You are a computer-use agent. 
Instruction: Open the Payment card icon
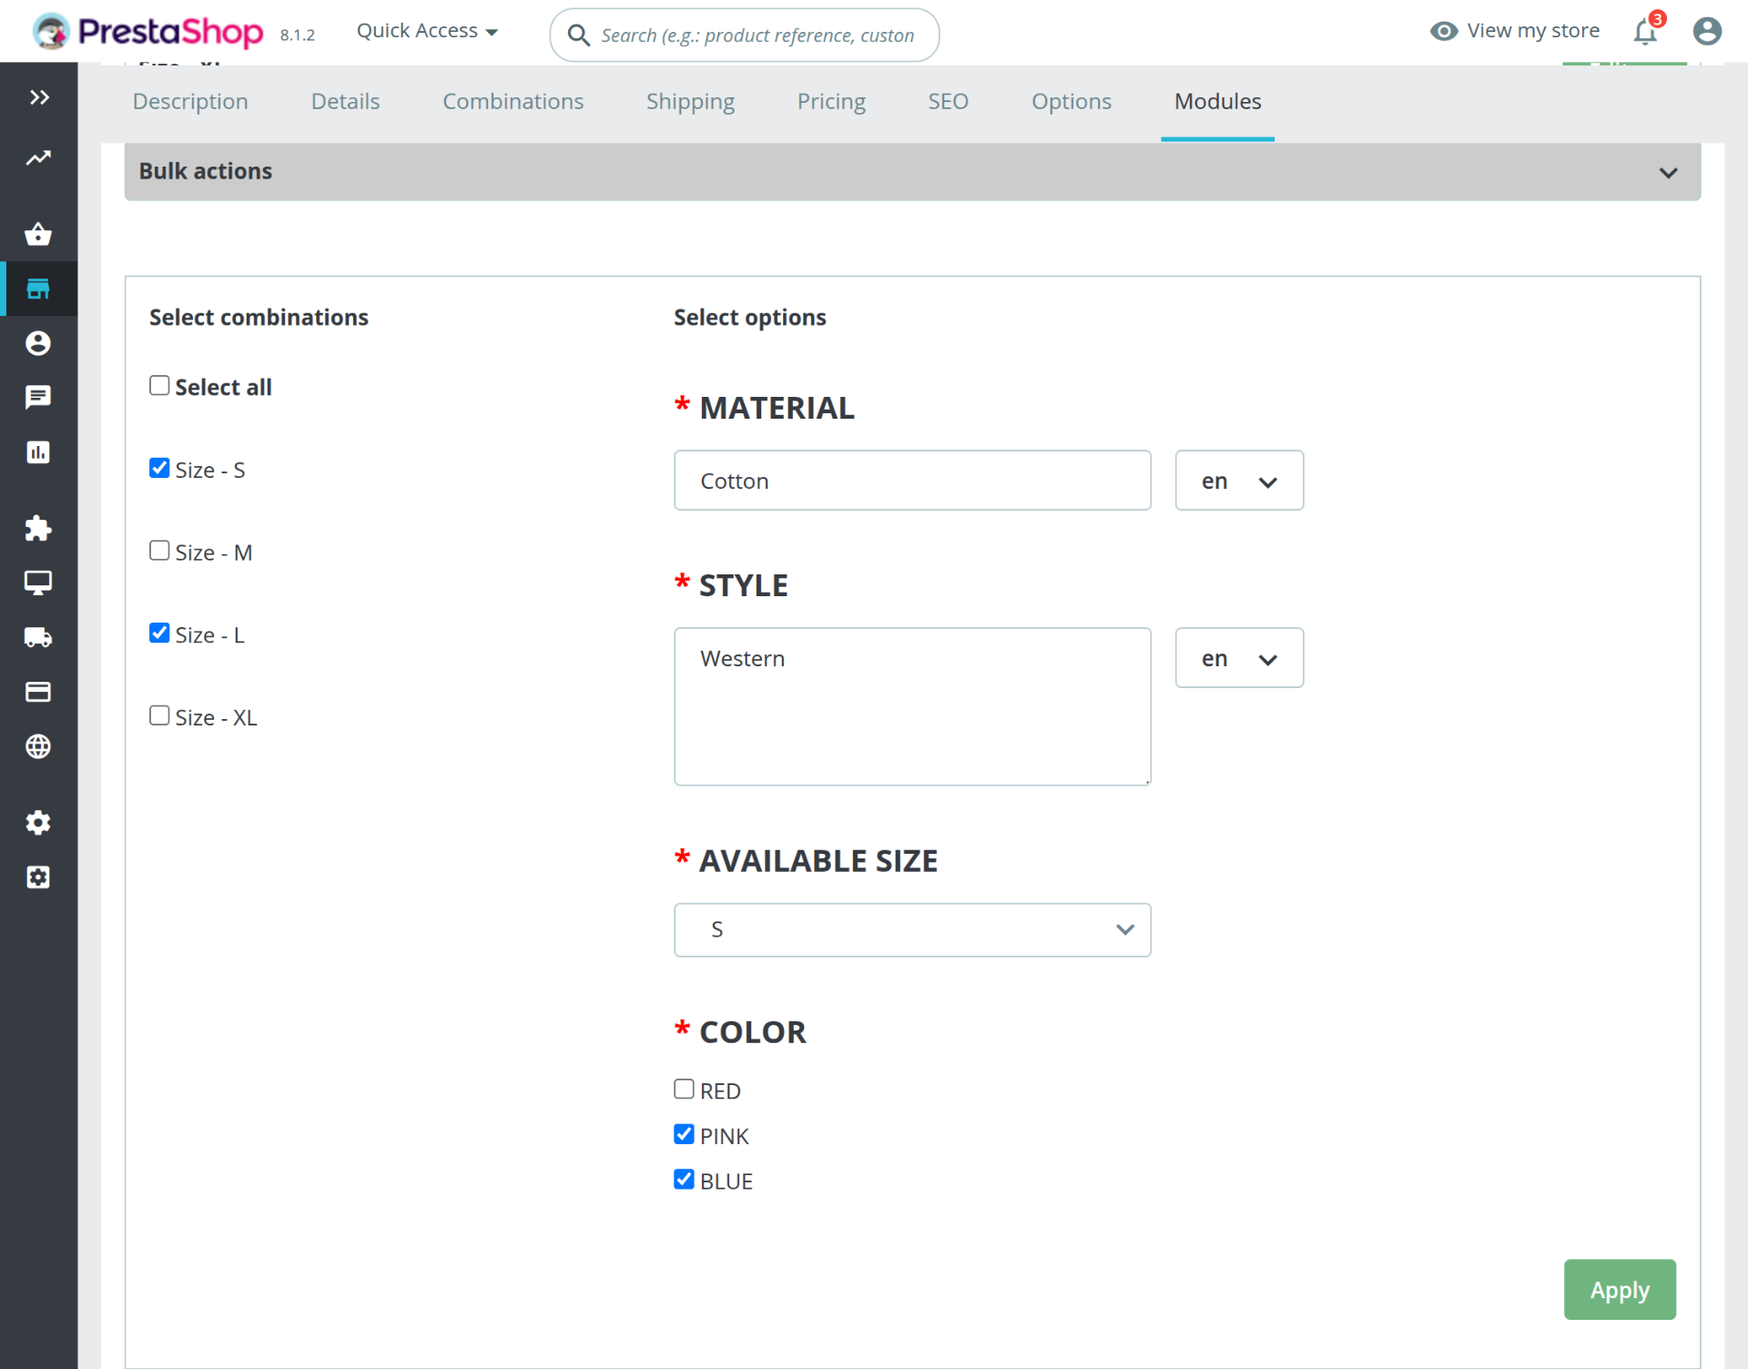coord(38,692)
